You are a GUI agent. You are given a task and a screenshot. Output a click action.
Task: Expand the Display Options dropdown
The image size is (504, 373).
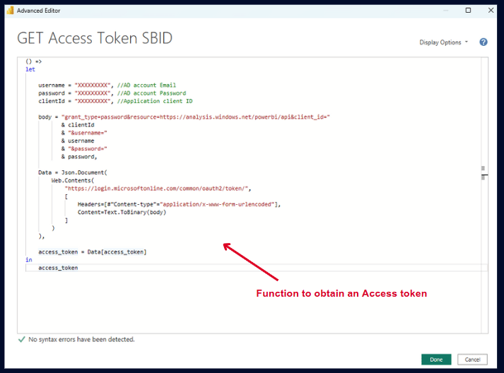tap(444, 42)
